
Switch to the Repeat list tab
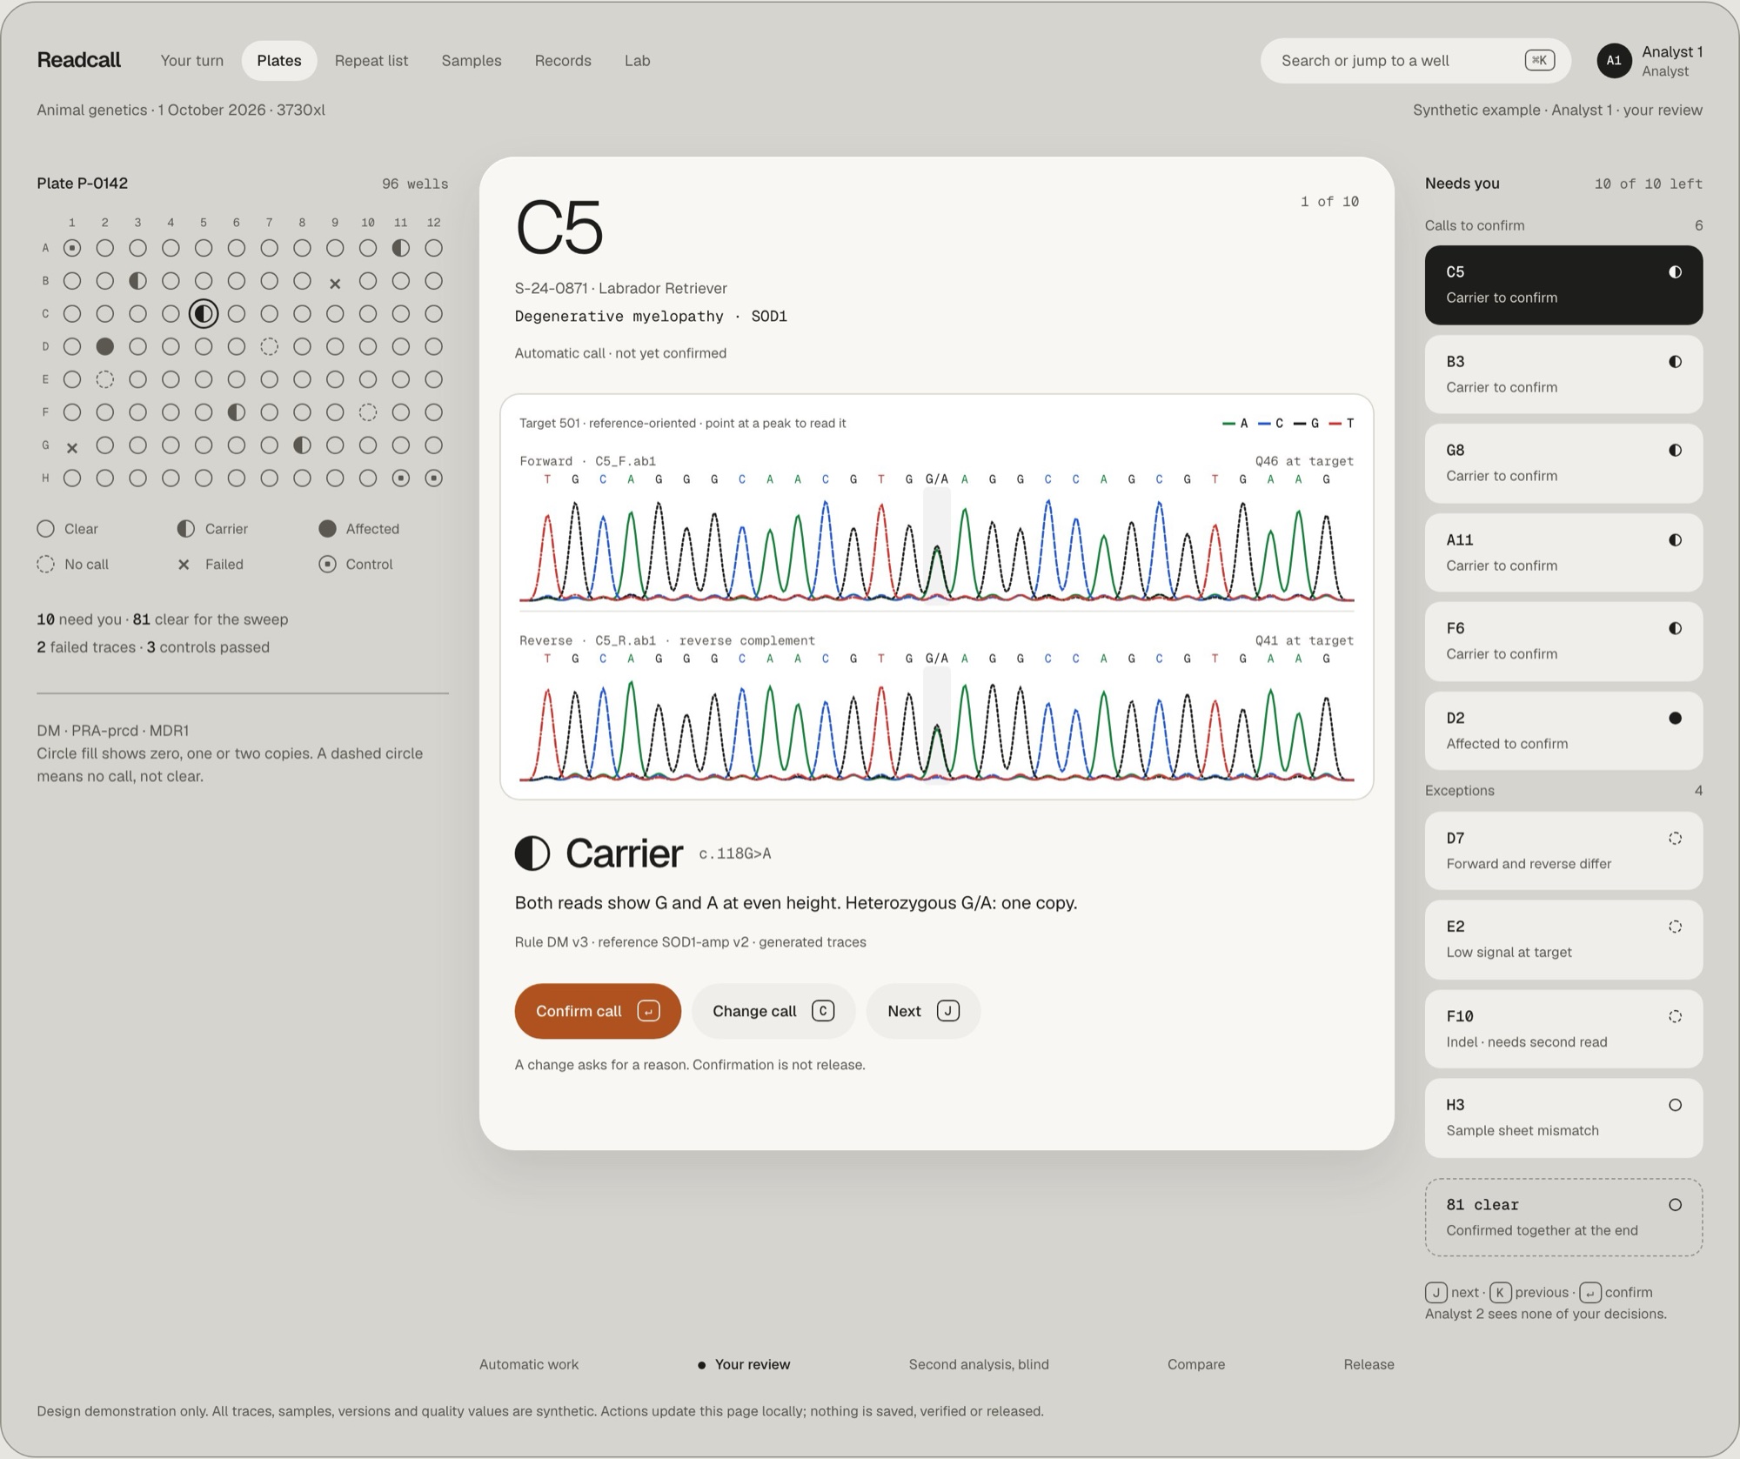click(371, 61)
